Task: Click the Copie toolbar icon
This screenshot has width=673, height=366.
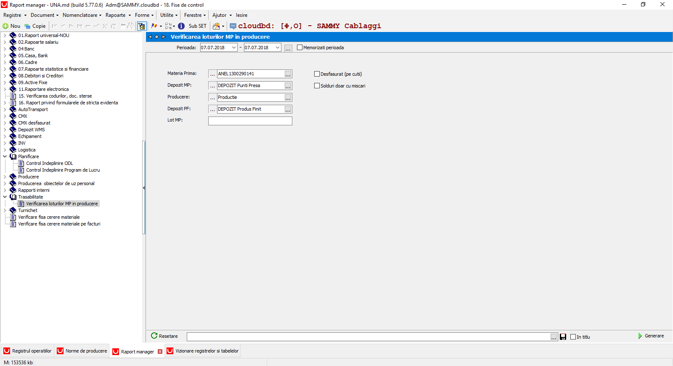Action: pyautogui.click(x=27, y=26)
